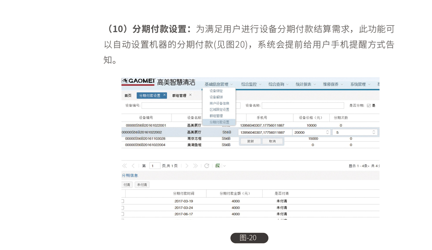
Task: Go to the first page of results
Action: tap(124, 166)
